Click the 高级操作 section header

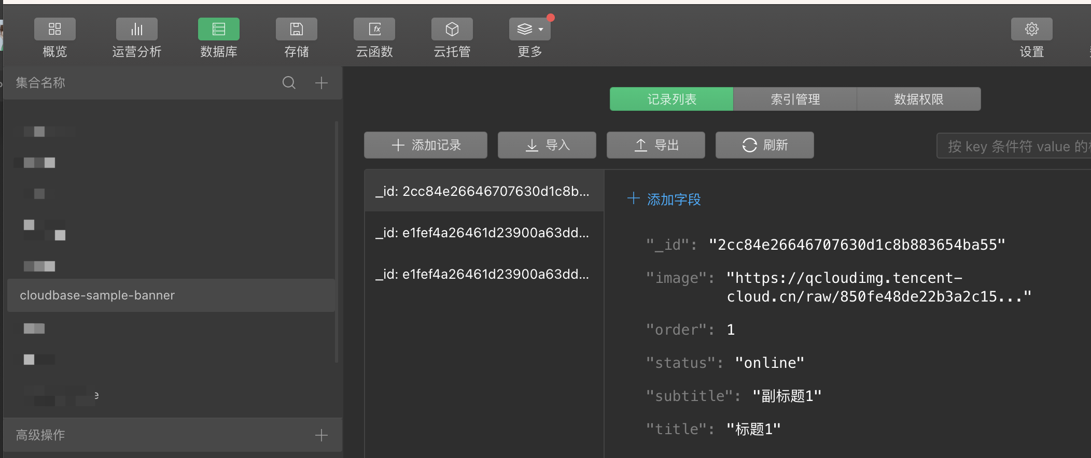tap(173, 435)
